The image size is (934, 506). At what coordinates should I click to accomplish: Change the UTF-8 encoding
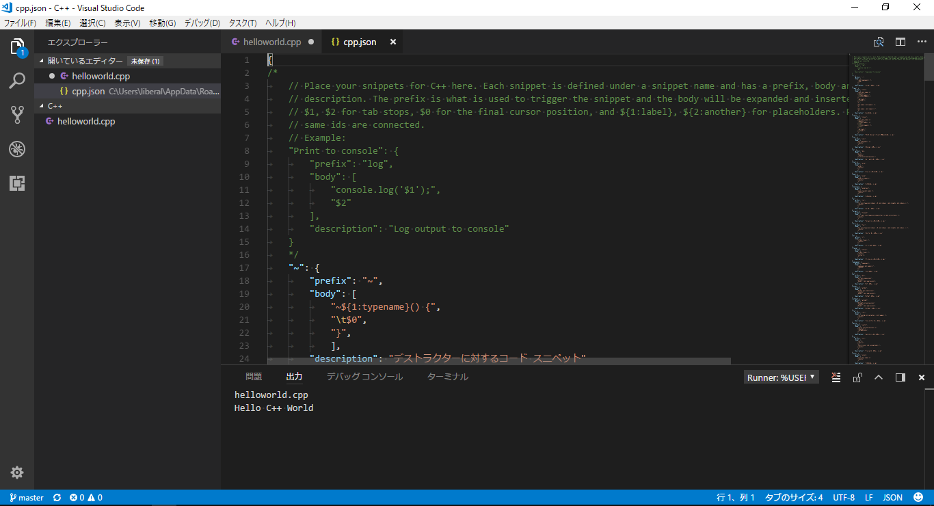[844, 498]
